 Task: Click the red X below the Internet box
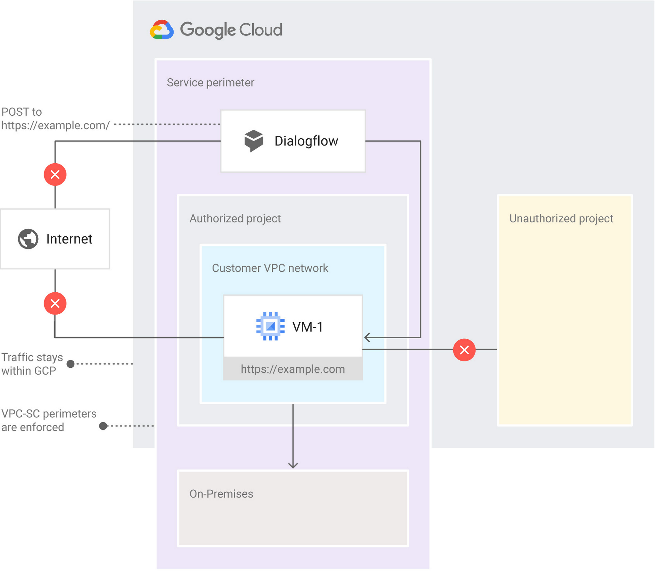[x=55, y=304]
